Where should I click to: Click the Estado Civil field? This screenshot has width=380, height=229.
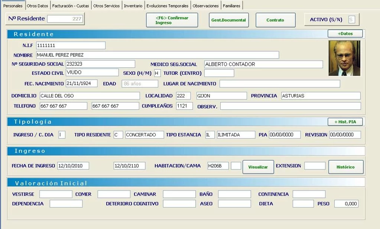[x=92, y=72]
